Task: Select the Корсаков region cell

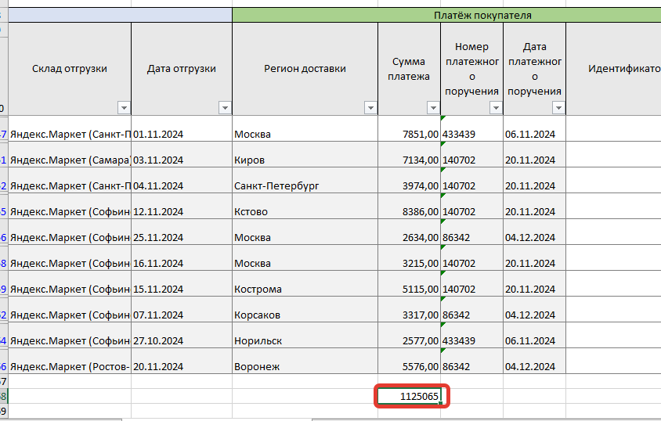Action: [305, 309]
